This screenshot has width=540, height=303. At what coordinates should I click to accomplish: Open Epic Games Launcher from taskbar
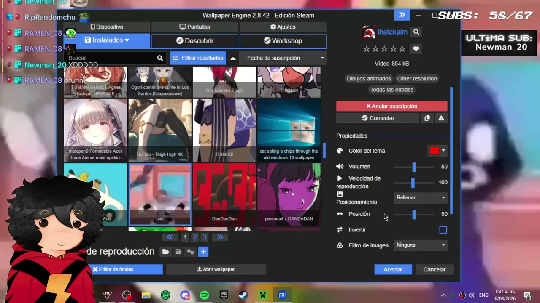click(x=224, y=295)
